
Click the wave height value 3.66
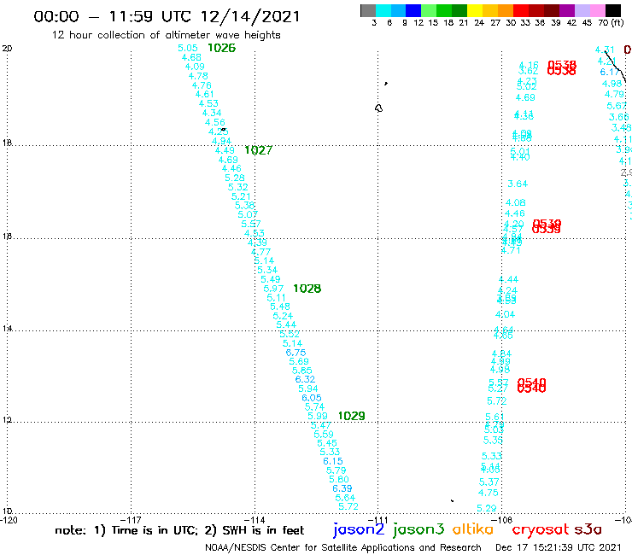[618, 117]
